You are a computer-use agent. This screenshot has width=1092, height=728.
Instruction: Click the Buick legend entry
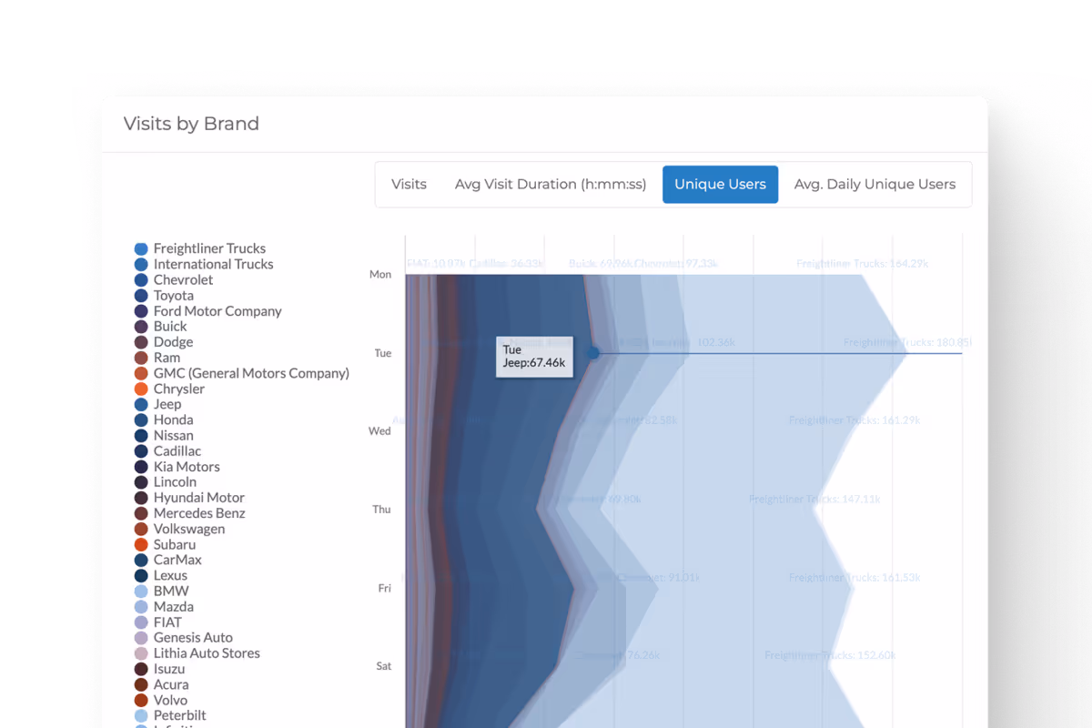tap(161, 326)
